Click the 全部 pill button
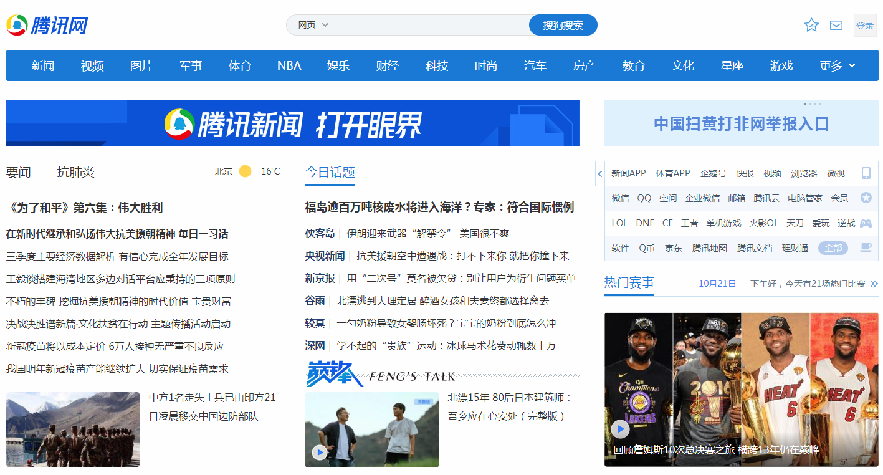This screenshot has height=475, width=883. pyautogui.click(x=833, y=247)
